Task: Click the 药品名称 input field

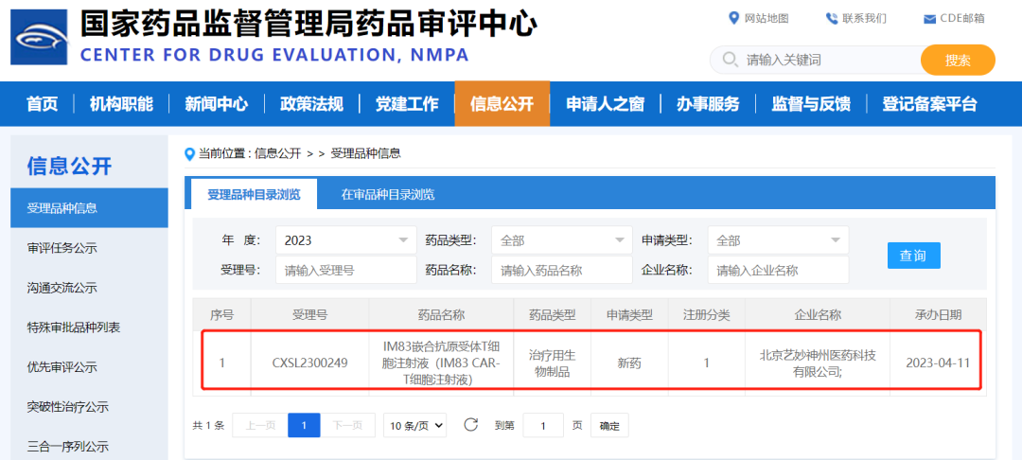Action: (562, 270)
